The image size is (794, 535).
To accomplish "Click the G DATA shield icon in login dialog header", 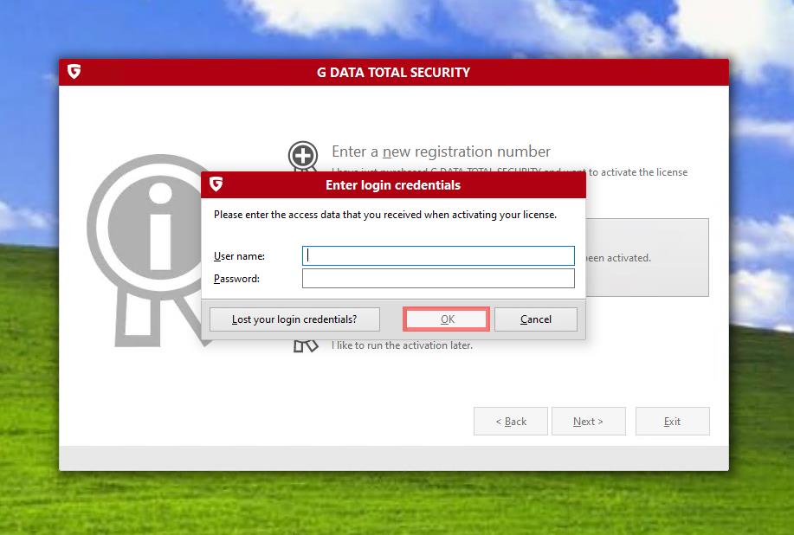I will (x=216, y=184).
